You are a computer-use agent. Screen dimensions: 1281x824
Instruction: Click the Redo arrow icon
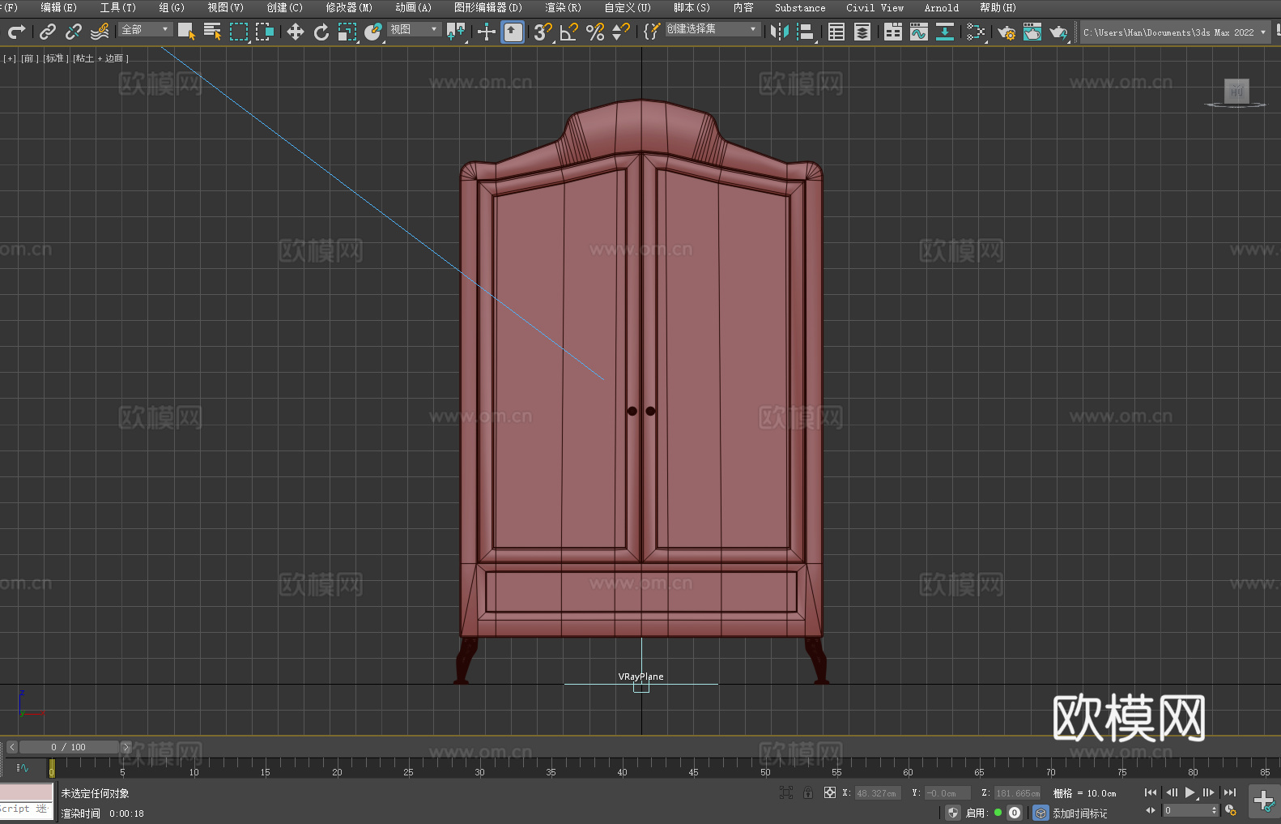(16, 32)
